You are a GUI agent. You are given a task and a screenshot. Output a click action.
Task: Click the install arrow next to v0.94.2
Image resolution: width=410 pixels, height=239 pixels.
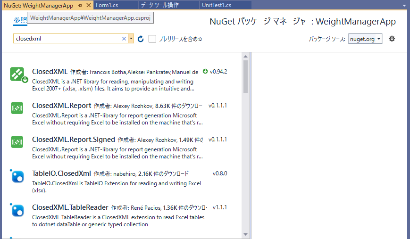[x=205, y=71]
